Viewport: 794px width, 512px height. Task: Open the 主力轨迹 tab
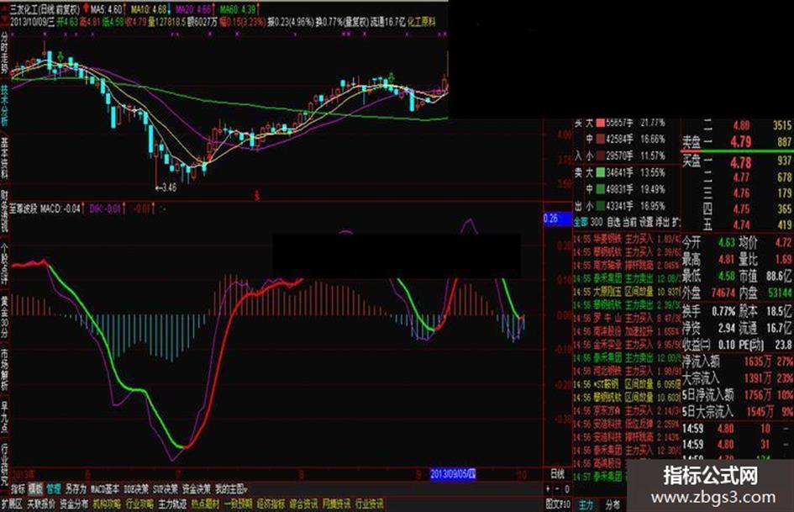pos(172,504)
